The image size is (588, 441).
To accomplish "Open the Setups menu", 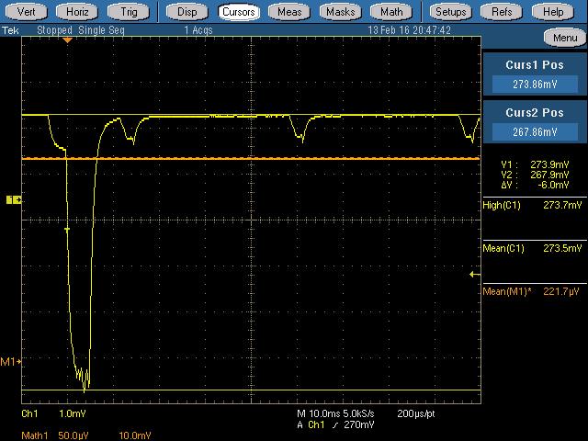I will (450, 12).
